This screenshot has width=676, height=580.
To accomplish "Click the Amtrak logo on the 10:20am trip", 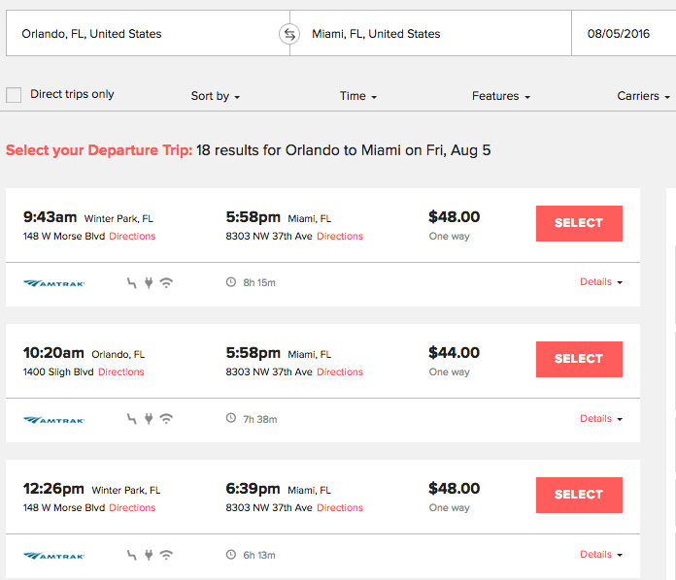I will pos(54,420).
